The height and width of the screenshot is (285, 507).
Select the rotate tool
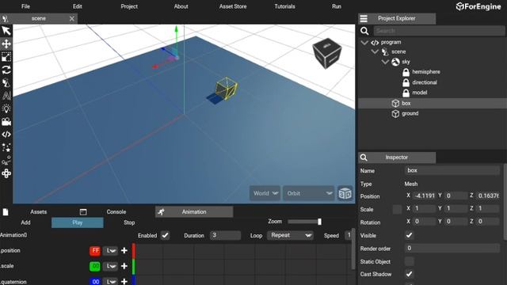tap(6, 70)
